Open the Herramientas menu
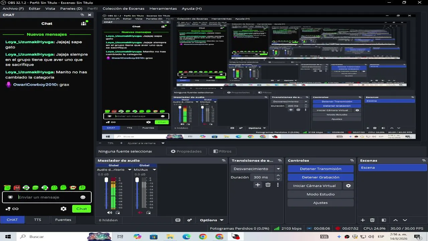 163,8
